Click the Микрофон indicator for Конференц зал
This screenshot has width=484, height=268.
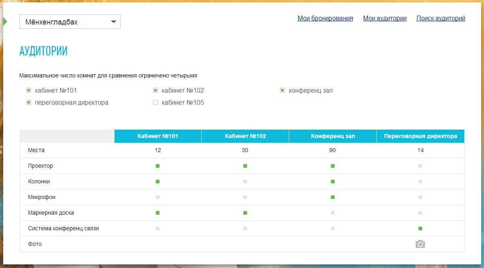point(333,197)
